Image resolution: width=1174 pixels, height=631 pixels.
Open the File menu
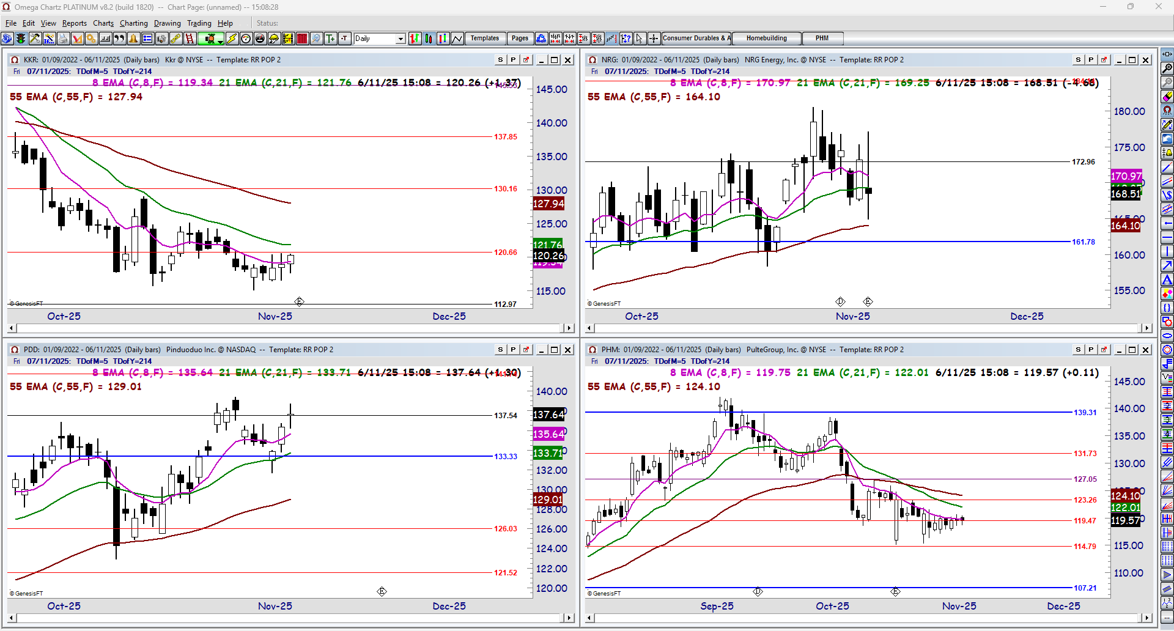(11, 23)
